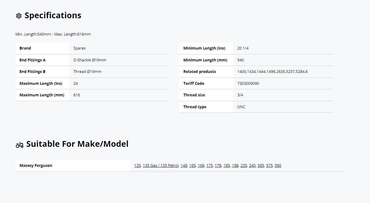Open the 165 model link

pyautogui.click(x=192, y=166)
